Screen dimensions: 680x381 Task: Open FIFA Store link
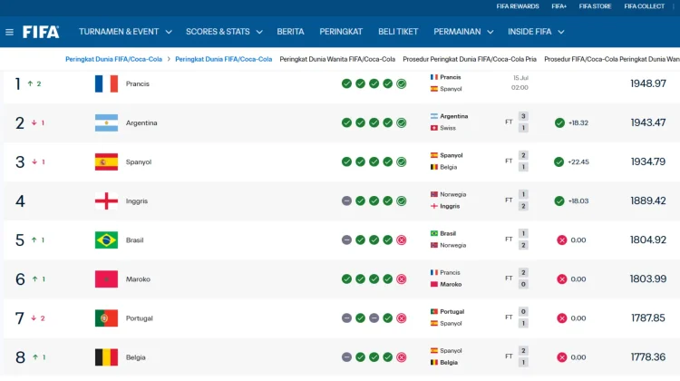point(595,6)
